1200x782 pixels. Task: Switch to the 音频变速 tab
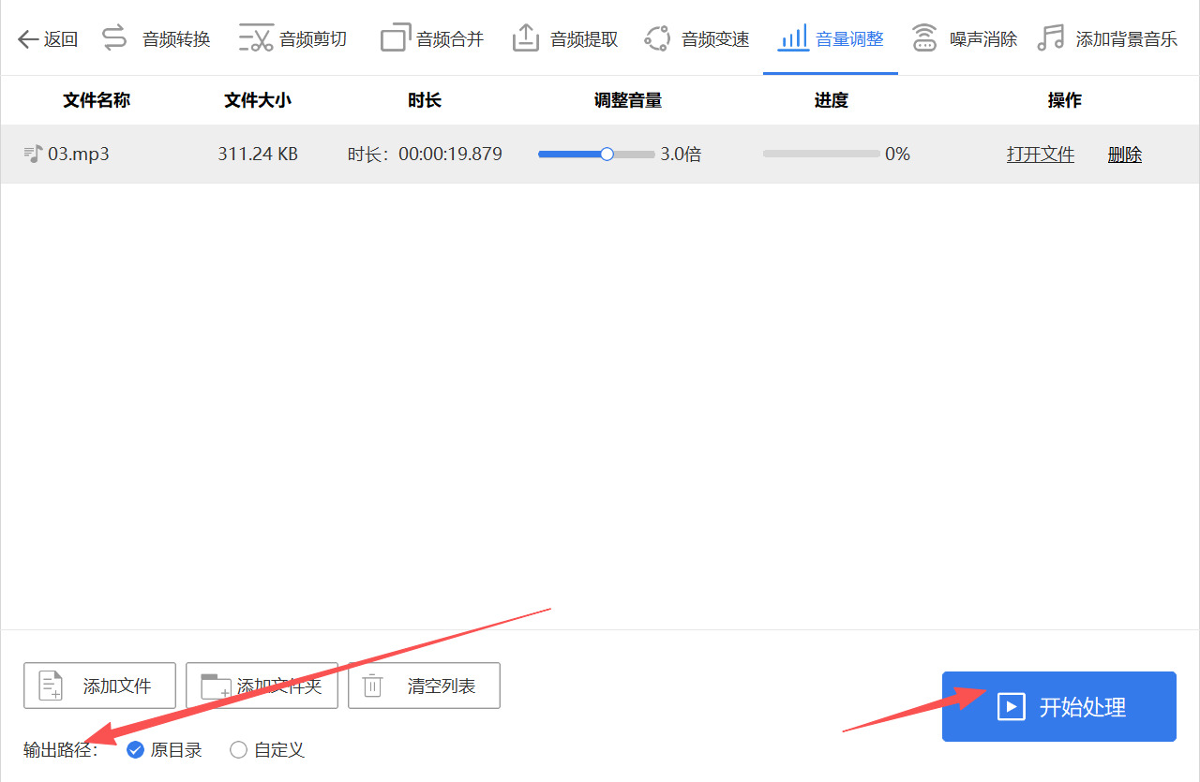[x=697, y=38]
